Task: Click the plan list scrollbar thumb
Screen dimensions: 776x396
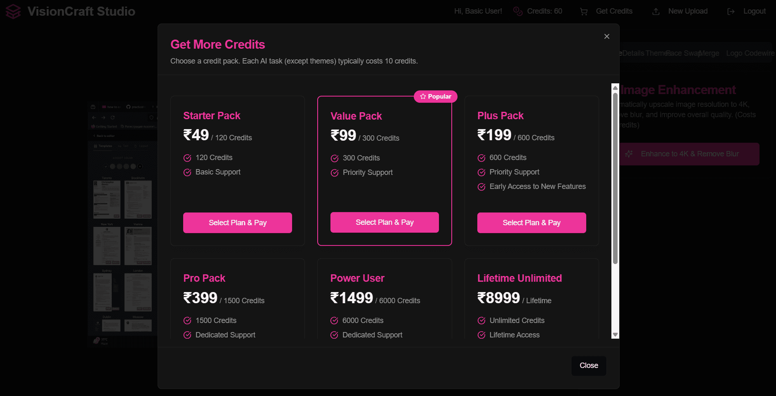Action: point(615,178)
